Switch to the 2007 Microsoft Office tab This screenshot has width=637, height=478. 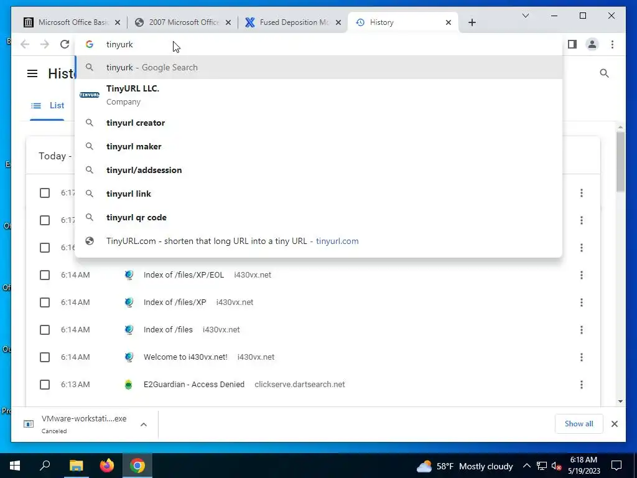pos(184,22)
